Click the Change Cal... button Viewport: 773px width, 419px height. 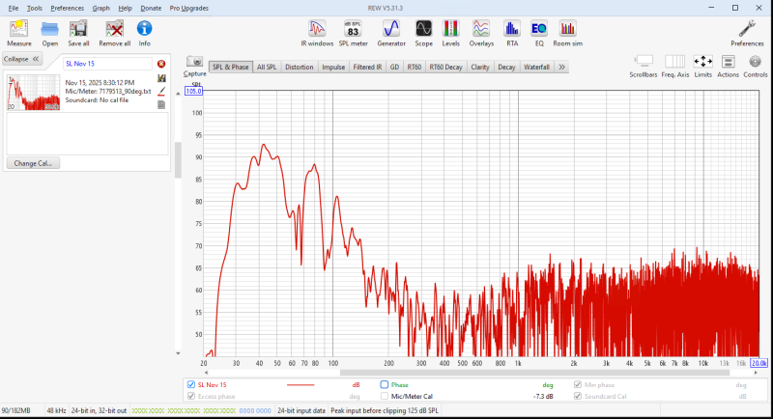33,163
